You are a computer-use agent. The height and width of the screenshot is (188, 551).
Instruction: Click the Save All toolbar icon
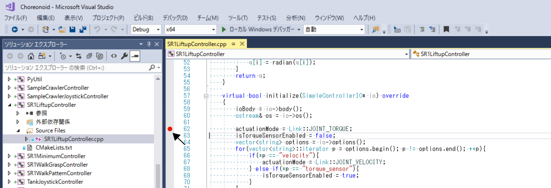pyautogui.click(x=82, y=30)
